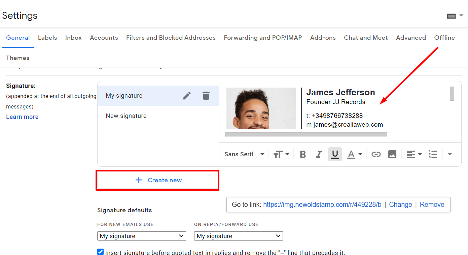This screenshot has height=255, width=468.
Task: Click the signature editor horizontal scrollbar
Action: pyautogui.click(x=306, y=134)
